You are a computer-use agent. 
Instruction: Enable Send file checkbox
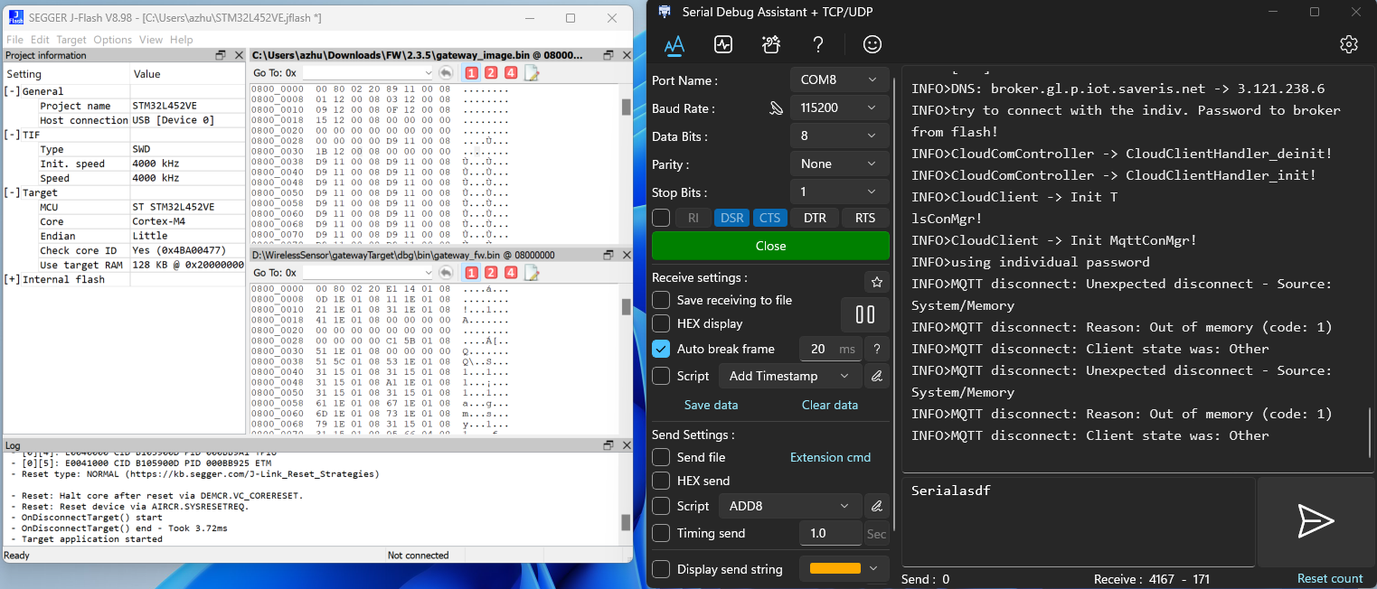[661, 457]
